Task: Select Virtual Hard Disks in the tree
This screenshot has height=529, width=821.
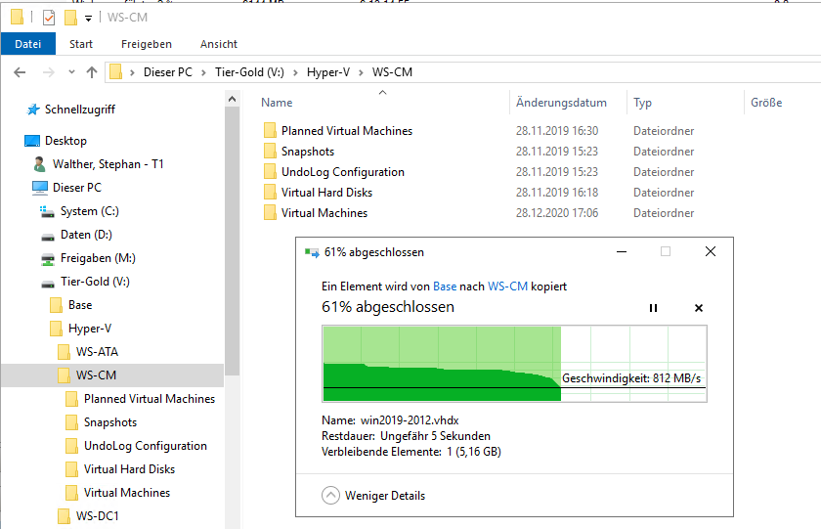Action: pos(129,469)
